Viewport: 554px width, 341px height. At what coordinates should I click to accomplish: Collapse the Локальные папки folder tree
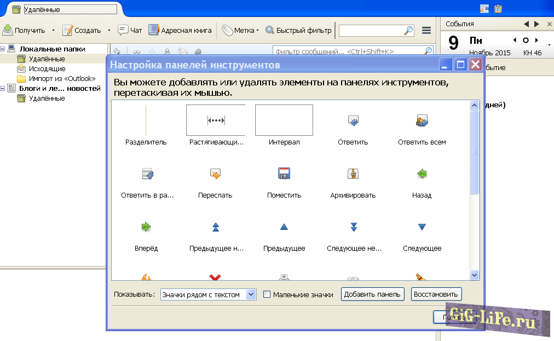[3, 49]
